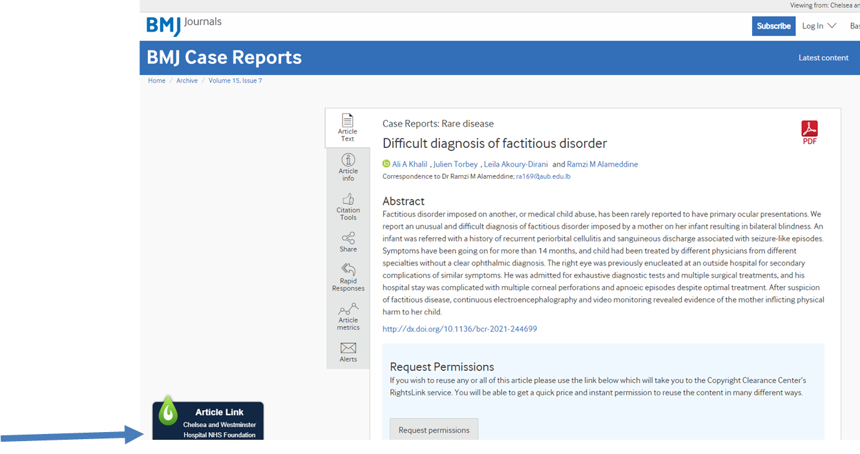This screenshot has width=860, height=454.
Task: Go to Home breadcrumb link
Action: 156,81
